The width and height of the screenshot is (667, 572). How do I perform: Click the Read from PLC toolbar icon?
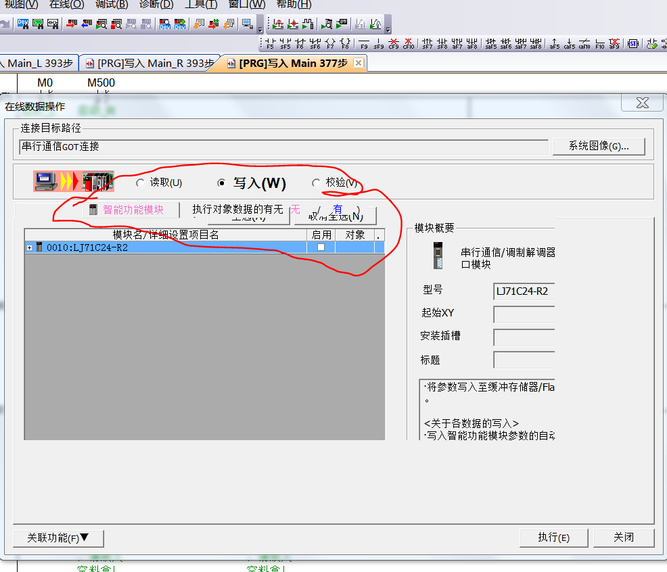(86, 25)
